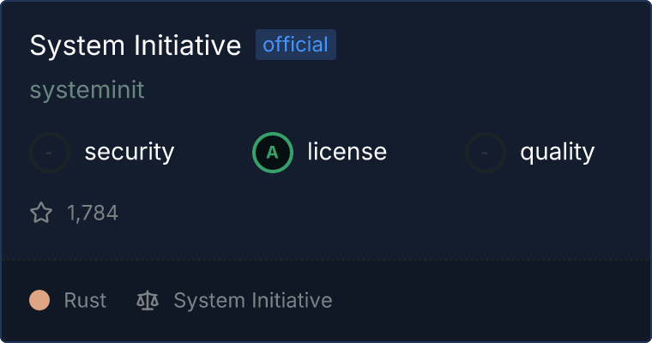The width and height of the screenshot is (652, 343).
Task: Click the green "A" license grade badge
Action: (273, 153)
